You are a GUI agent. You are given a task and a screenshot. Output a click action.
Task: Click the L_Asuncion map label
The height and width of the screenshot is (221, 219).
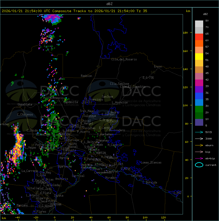pos(120,102)
